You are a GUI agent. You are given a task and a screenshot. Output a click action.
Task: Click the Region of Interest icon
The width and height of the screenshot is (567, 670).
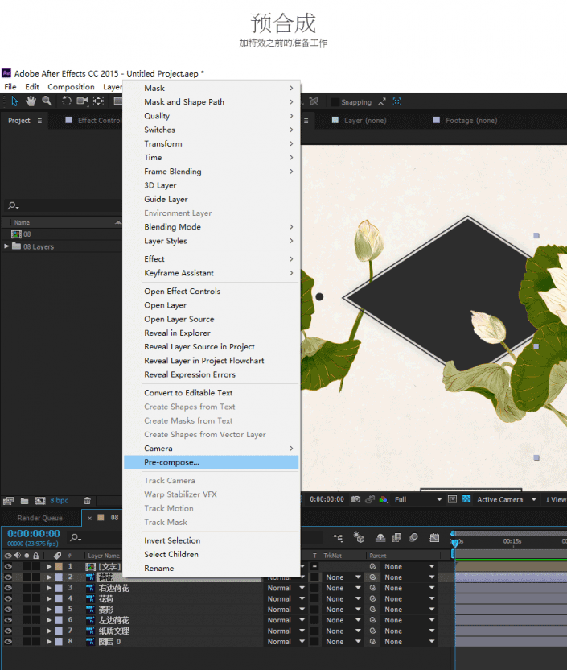pos(452,499)
